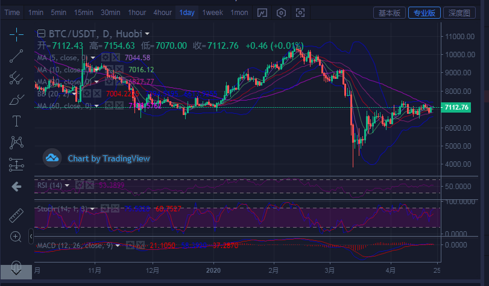Select the ruler measure tool
This screenshot has height=286, width=489.
point(16,216)
